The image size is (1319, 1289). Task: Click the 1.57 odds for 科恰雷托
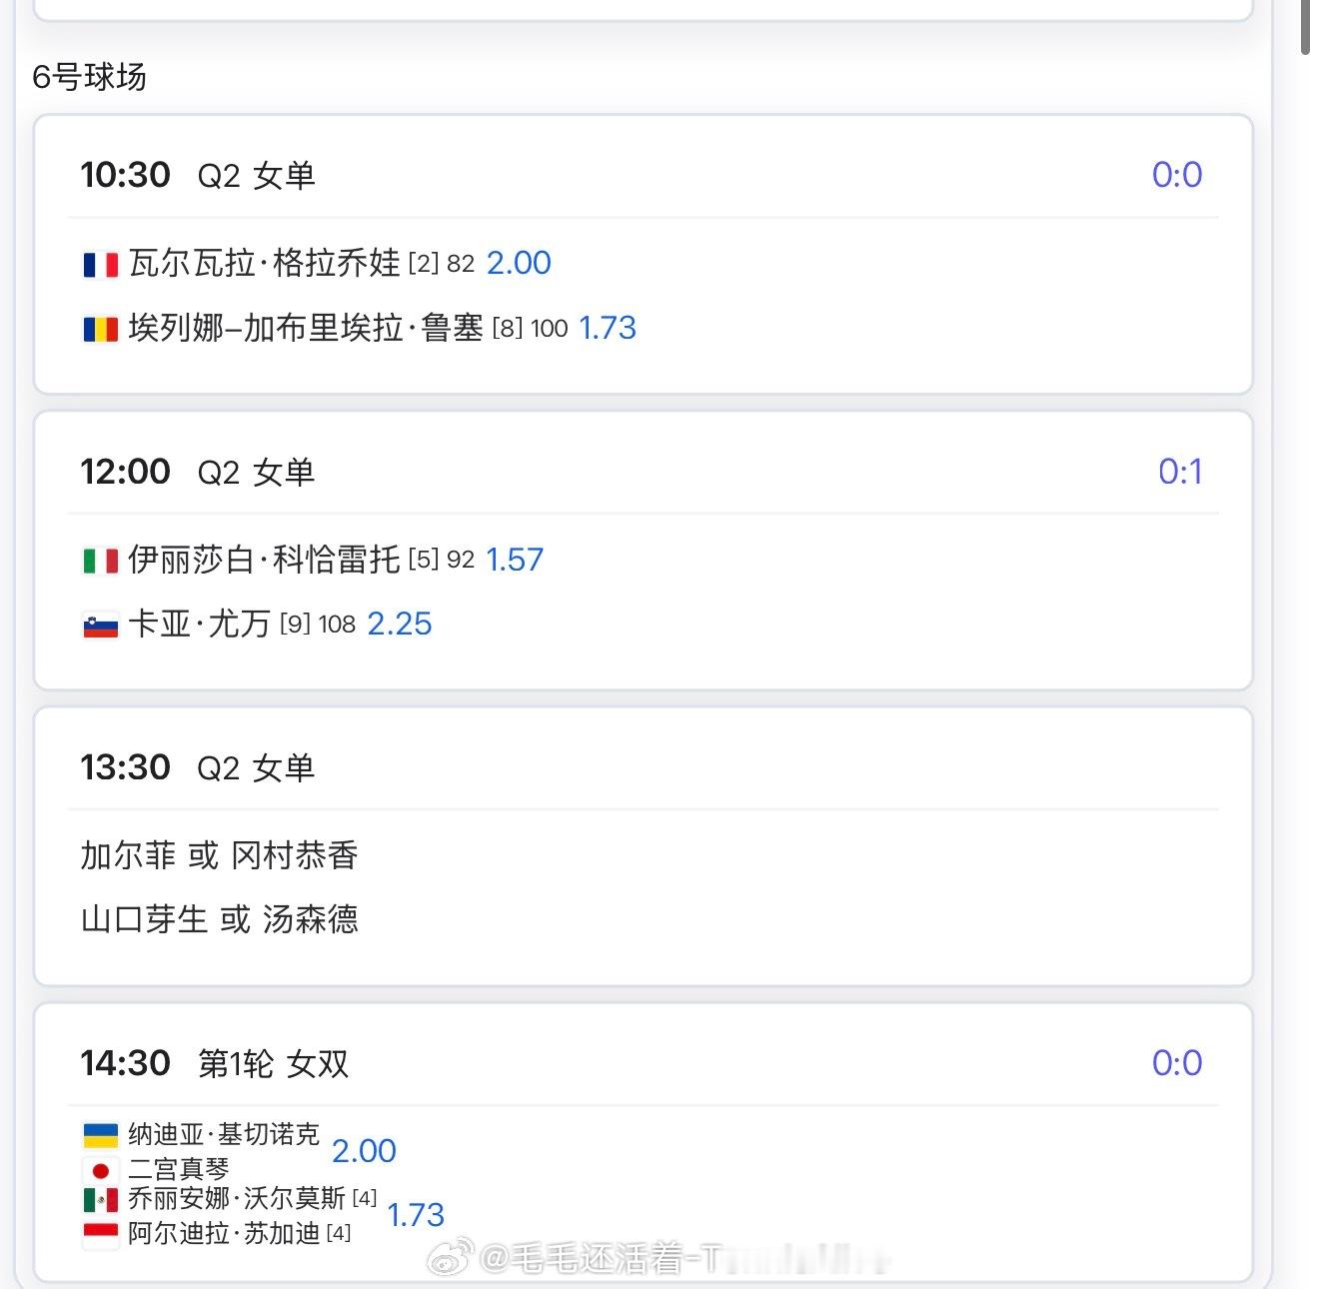(x=515, y=560)
